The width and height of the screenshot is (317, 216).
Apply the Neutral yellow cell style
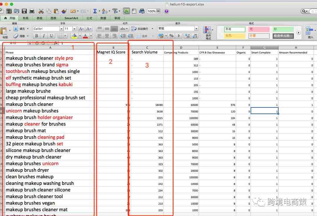pos(235,36)
